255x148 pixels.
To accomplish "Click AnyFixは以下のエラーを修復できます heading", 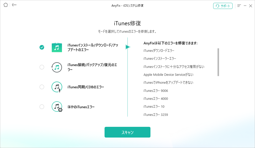I will point(170,43).
